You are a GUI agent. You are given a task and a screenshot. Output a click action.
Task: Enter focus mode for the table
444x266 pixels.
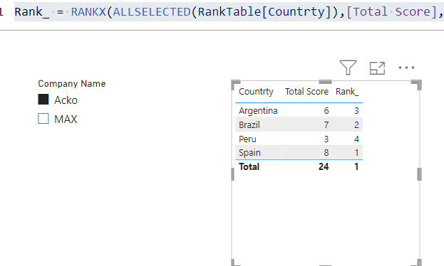tap(377, 68)
